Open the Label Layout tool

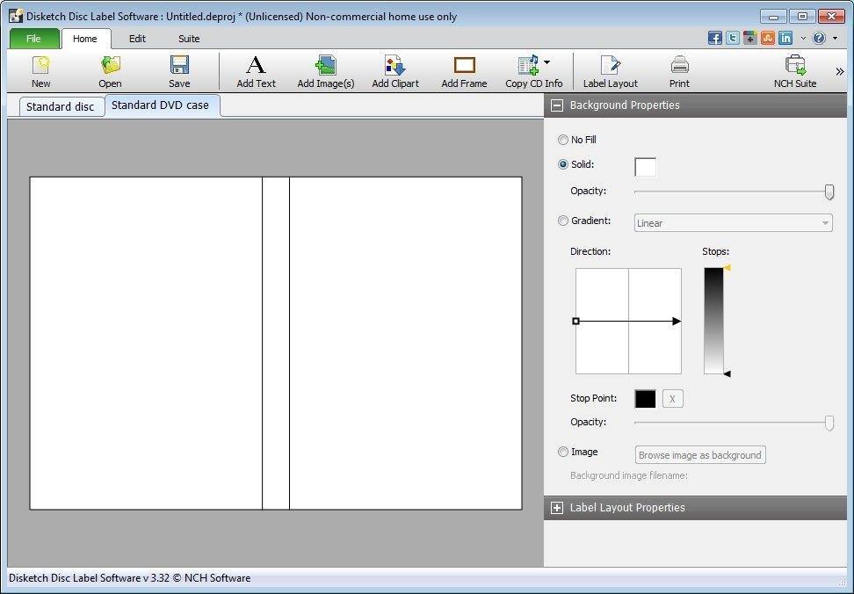click(x=610, y=70)
